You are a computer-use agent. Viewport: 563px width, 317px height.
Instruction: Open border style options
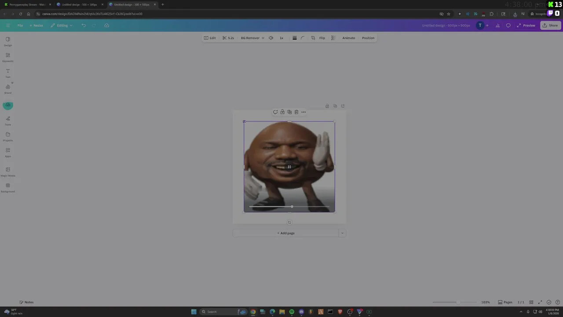[x=294, y=38]
